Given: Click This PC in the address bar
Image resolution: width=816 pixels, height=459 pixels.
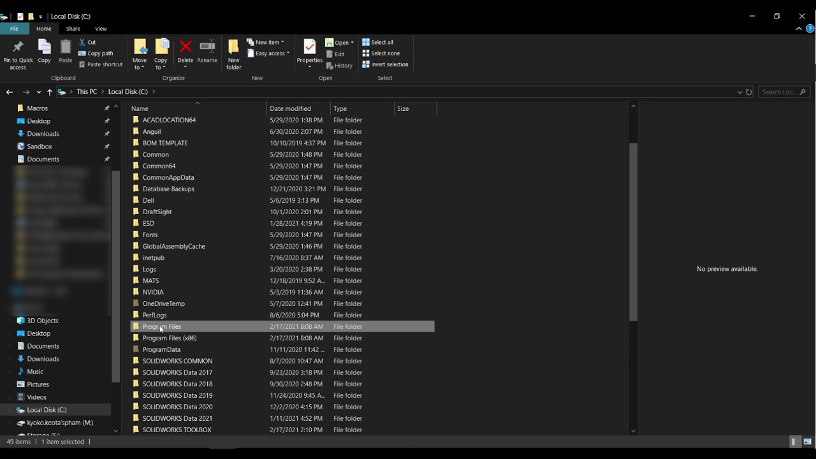Looking at the screenshot, I should (x=87, y=92).
